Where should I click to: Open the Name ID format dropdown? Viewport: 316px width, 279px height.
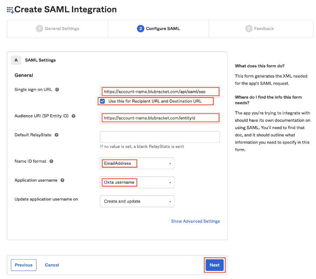coord(137,164)
